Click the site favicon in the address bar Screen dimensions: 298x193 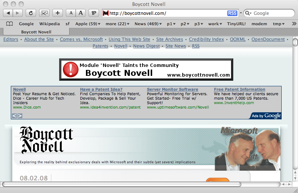tap(106, 13)
